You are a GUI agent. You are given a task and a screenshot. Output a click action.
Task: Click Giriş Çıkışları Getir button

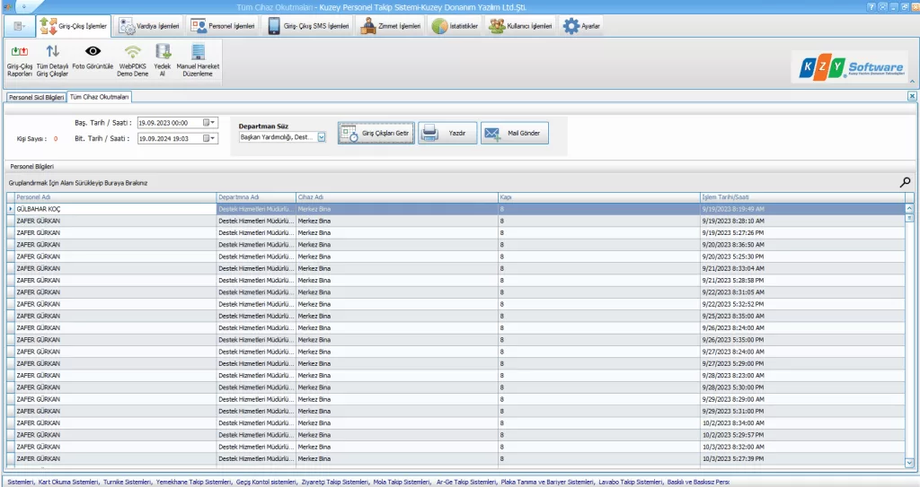376,133
